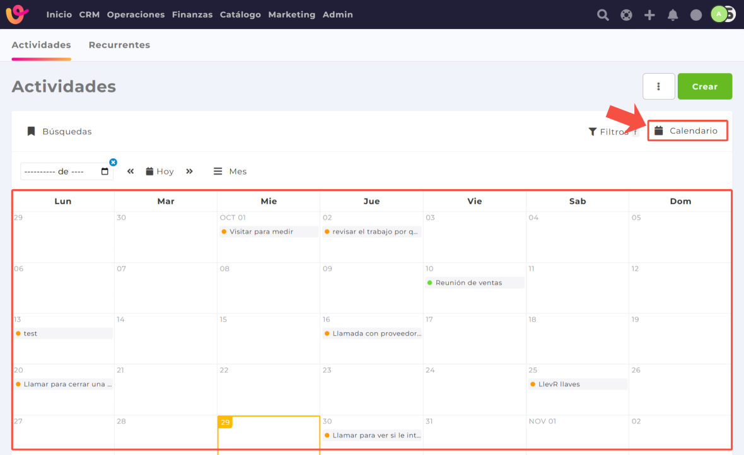
Task: Expand the Mes period selector
Action: click(230, 171)
